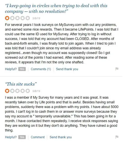
Task: Flag the 5/9/19 LifePoints review
Action: pyautogui.click(x=117, y=69)
